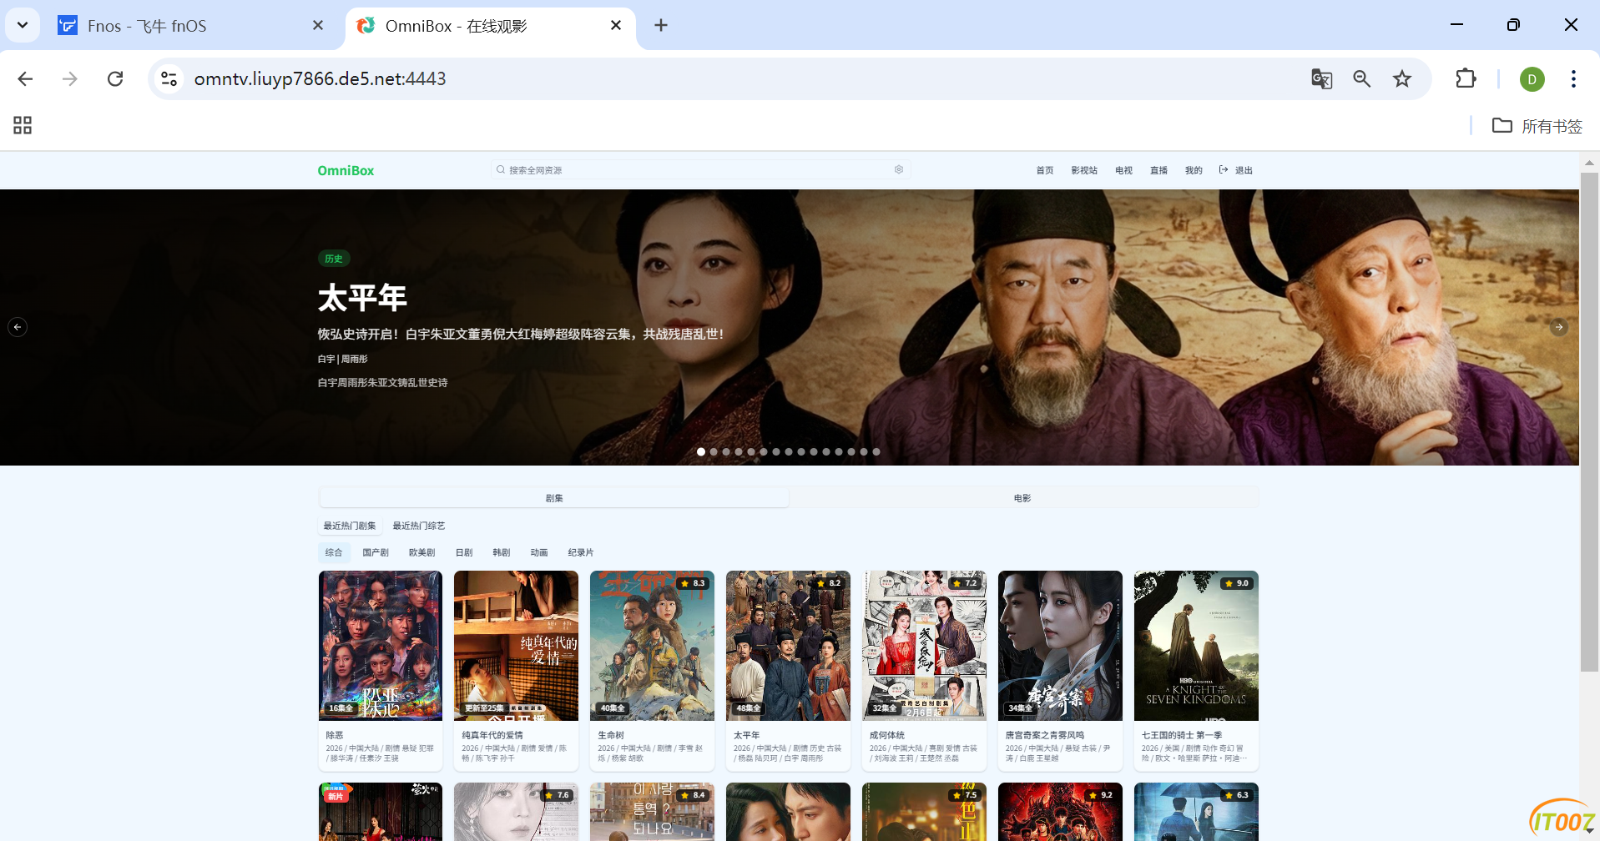This screenshot has width=1600, height=841.
Task: Switch to the 电影 tab
Action: point(1022,497)
